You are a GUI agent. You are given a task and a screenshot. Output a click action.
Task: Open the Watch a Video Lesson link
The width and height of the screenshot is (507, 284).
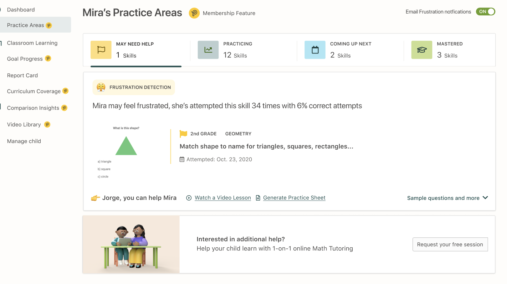click(x=223, y=198)
